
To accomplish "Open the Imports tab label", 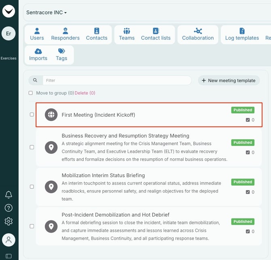I will (38, 58).
